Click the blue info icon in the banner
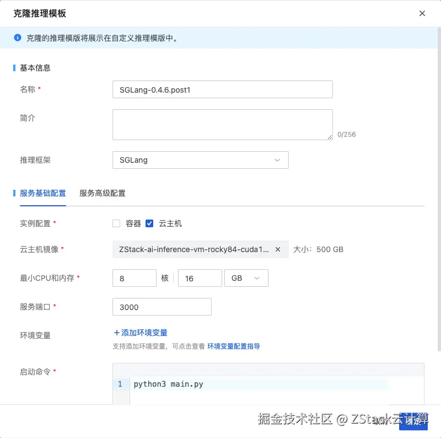The width and height of the screenshot is (441, 438). click(x=18, y=38)
